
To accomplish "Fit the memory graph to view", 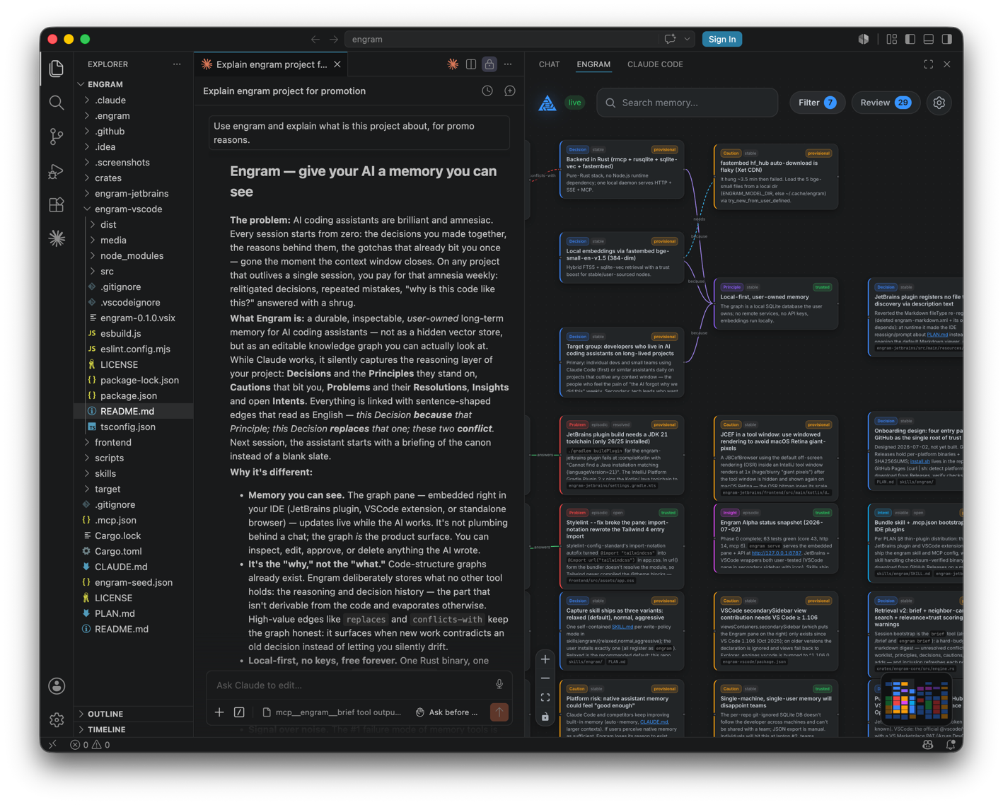I will [545, 697].
